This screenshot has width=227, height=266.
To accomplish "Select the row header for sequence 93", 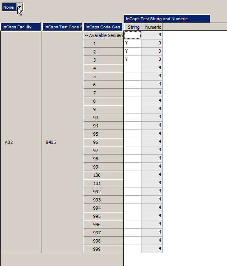I will [x=103, y=118].
